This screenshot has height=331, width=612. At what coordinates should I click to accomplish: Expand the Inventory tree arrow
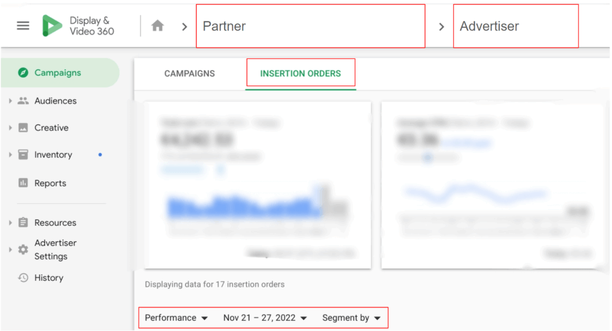point(10,155)
